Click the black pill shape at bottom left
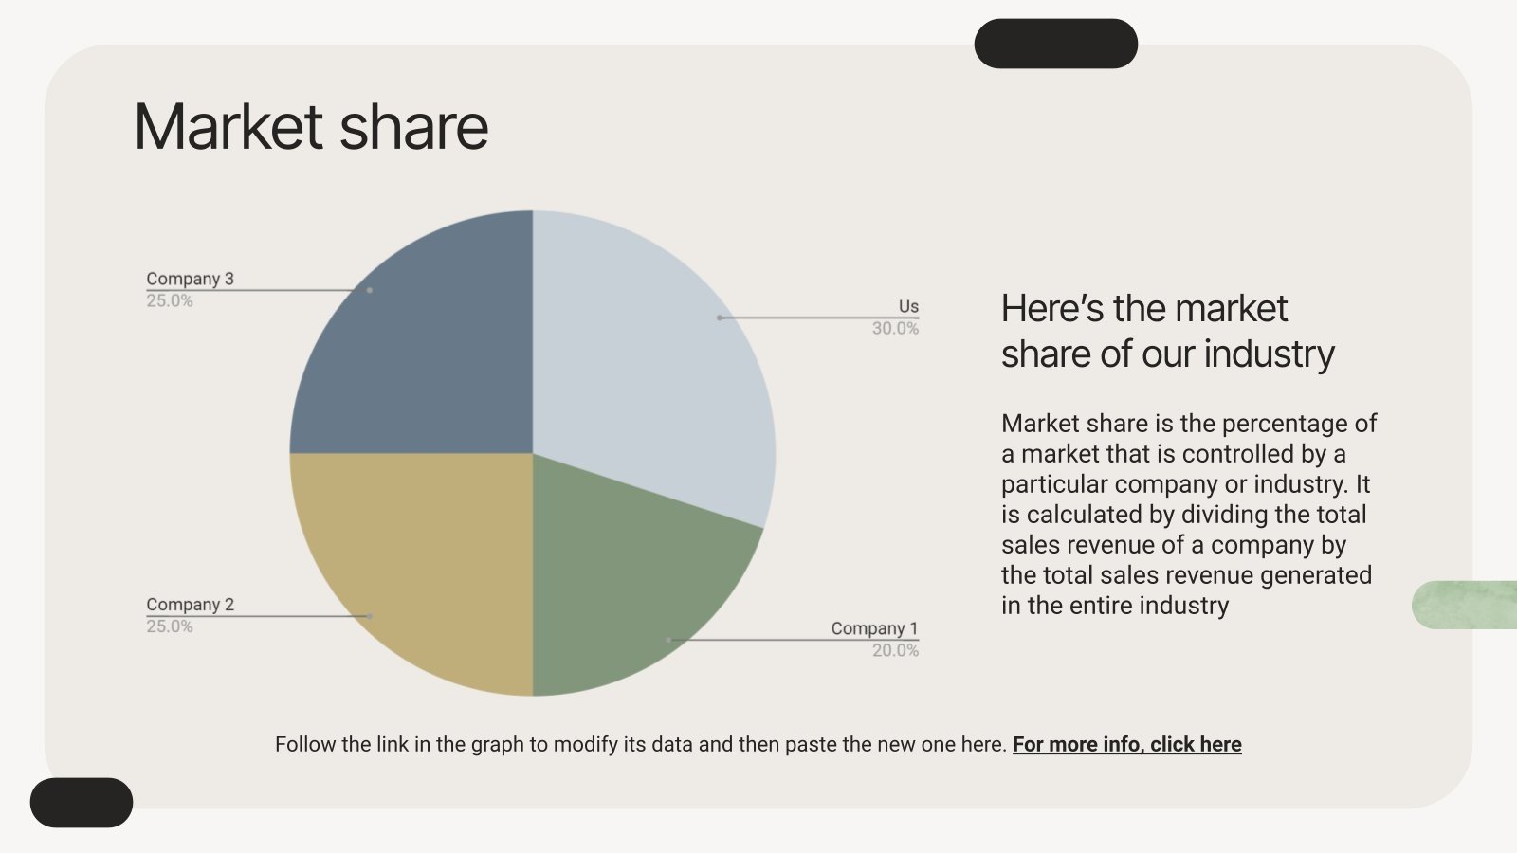This screenshot has height=853, width=1517. [82, 803]
